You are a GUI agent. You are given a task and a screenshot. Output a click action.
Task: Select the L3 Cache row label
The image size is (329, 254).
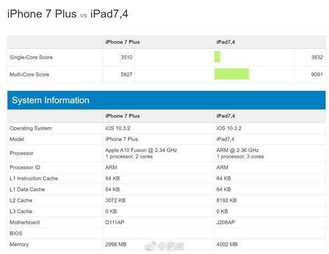[21, 211]
